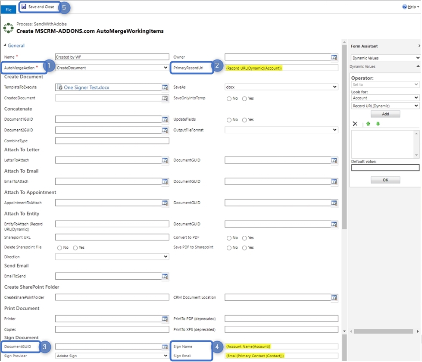This screenshot has height=362, width=422.
Task: Open the Operator Set to dropdown
Action: [x=385, y=84]
